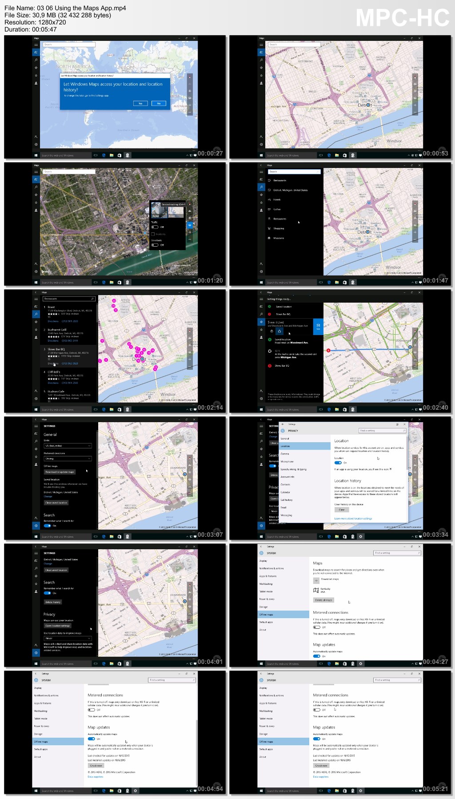Open the Directions icon in 00:00:53 frame sidebar
The width and height of the screenshot is (455, 799).
[261, 68]
